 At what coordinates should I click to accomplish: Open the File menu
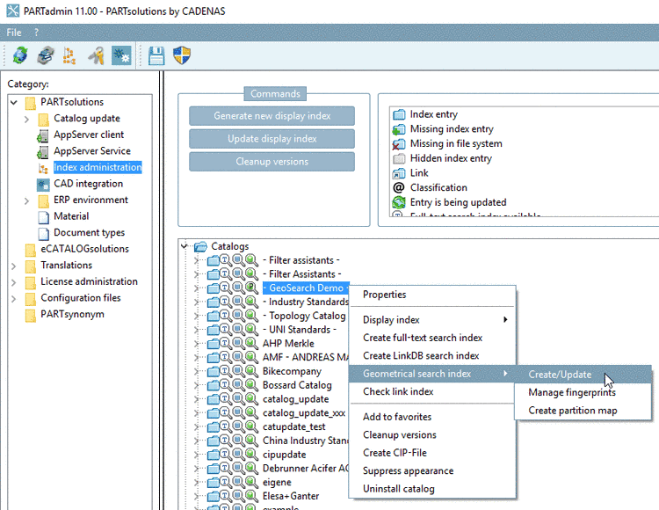point(14,33)
